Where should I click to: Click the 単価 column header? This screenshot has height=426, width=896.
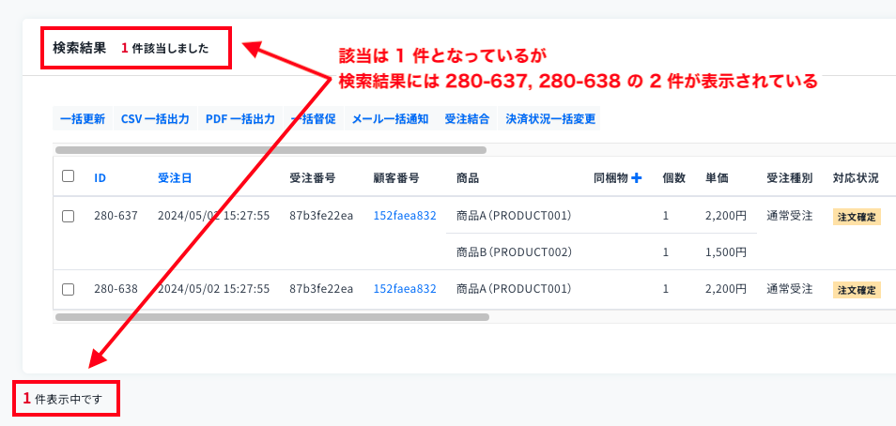[x=717, y=178]
